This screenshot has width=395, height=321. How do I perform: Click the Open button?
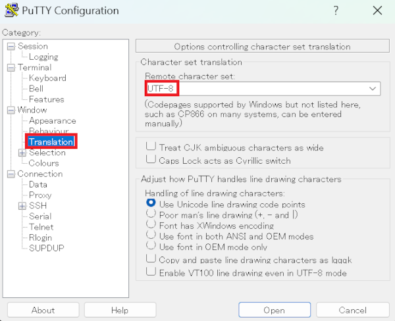[274, 310]
